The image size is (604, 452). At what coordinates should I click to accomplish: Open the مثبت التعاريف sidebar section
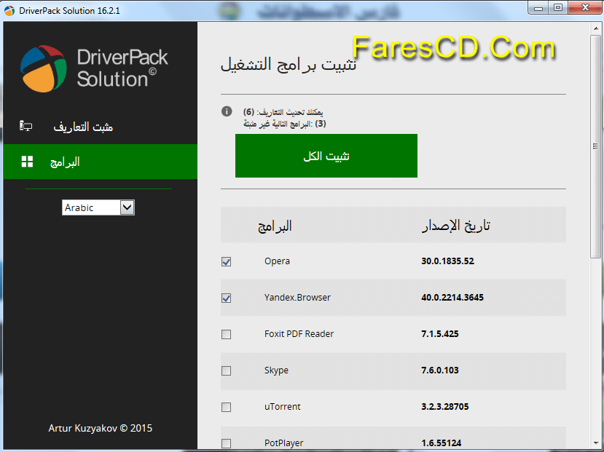coord(100,126)
